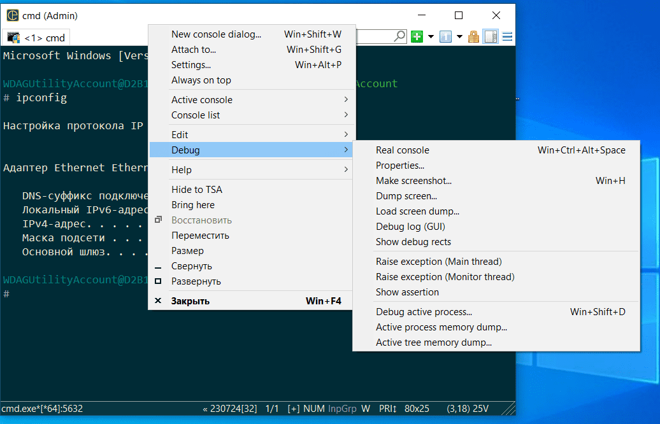The width and height of the screenshot is (660, 424).
Task: Click cmd.exe*[*64]:5632 in status bar
Action: coord(42,409)
